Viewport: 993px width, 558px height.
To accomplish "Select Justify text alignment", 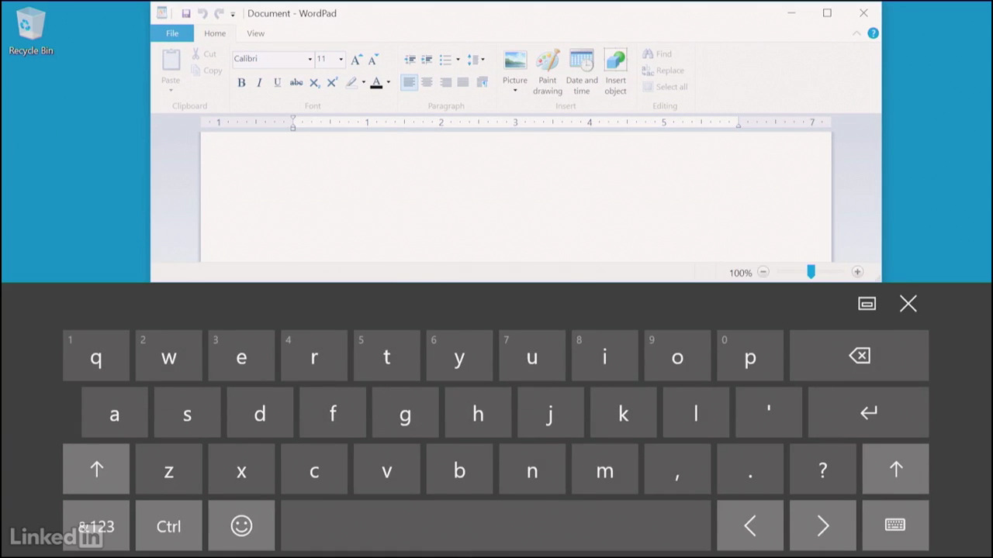I will point(463,82).
